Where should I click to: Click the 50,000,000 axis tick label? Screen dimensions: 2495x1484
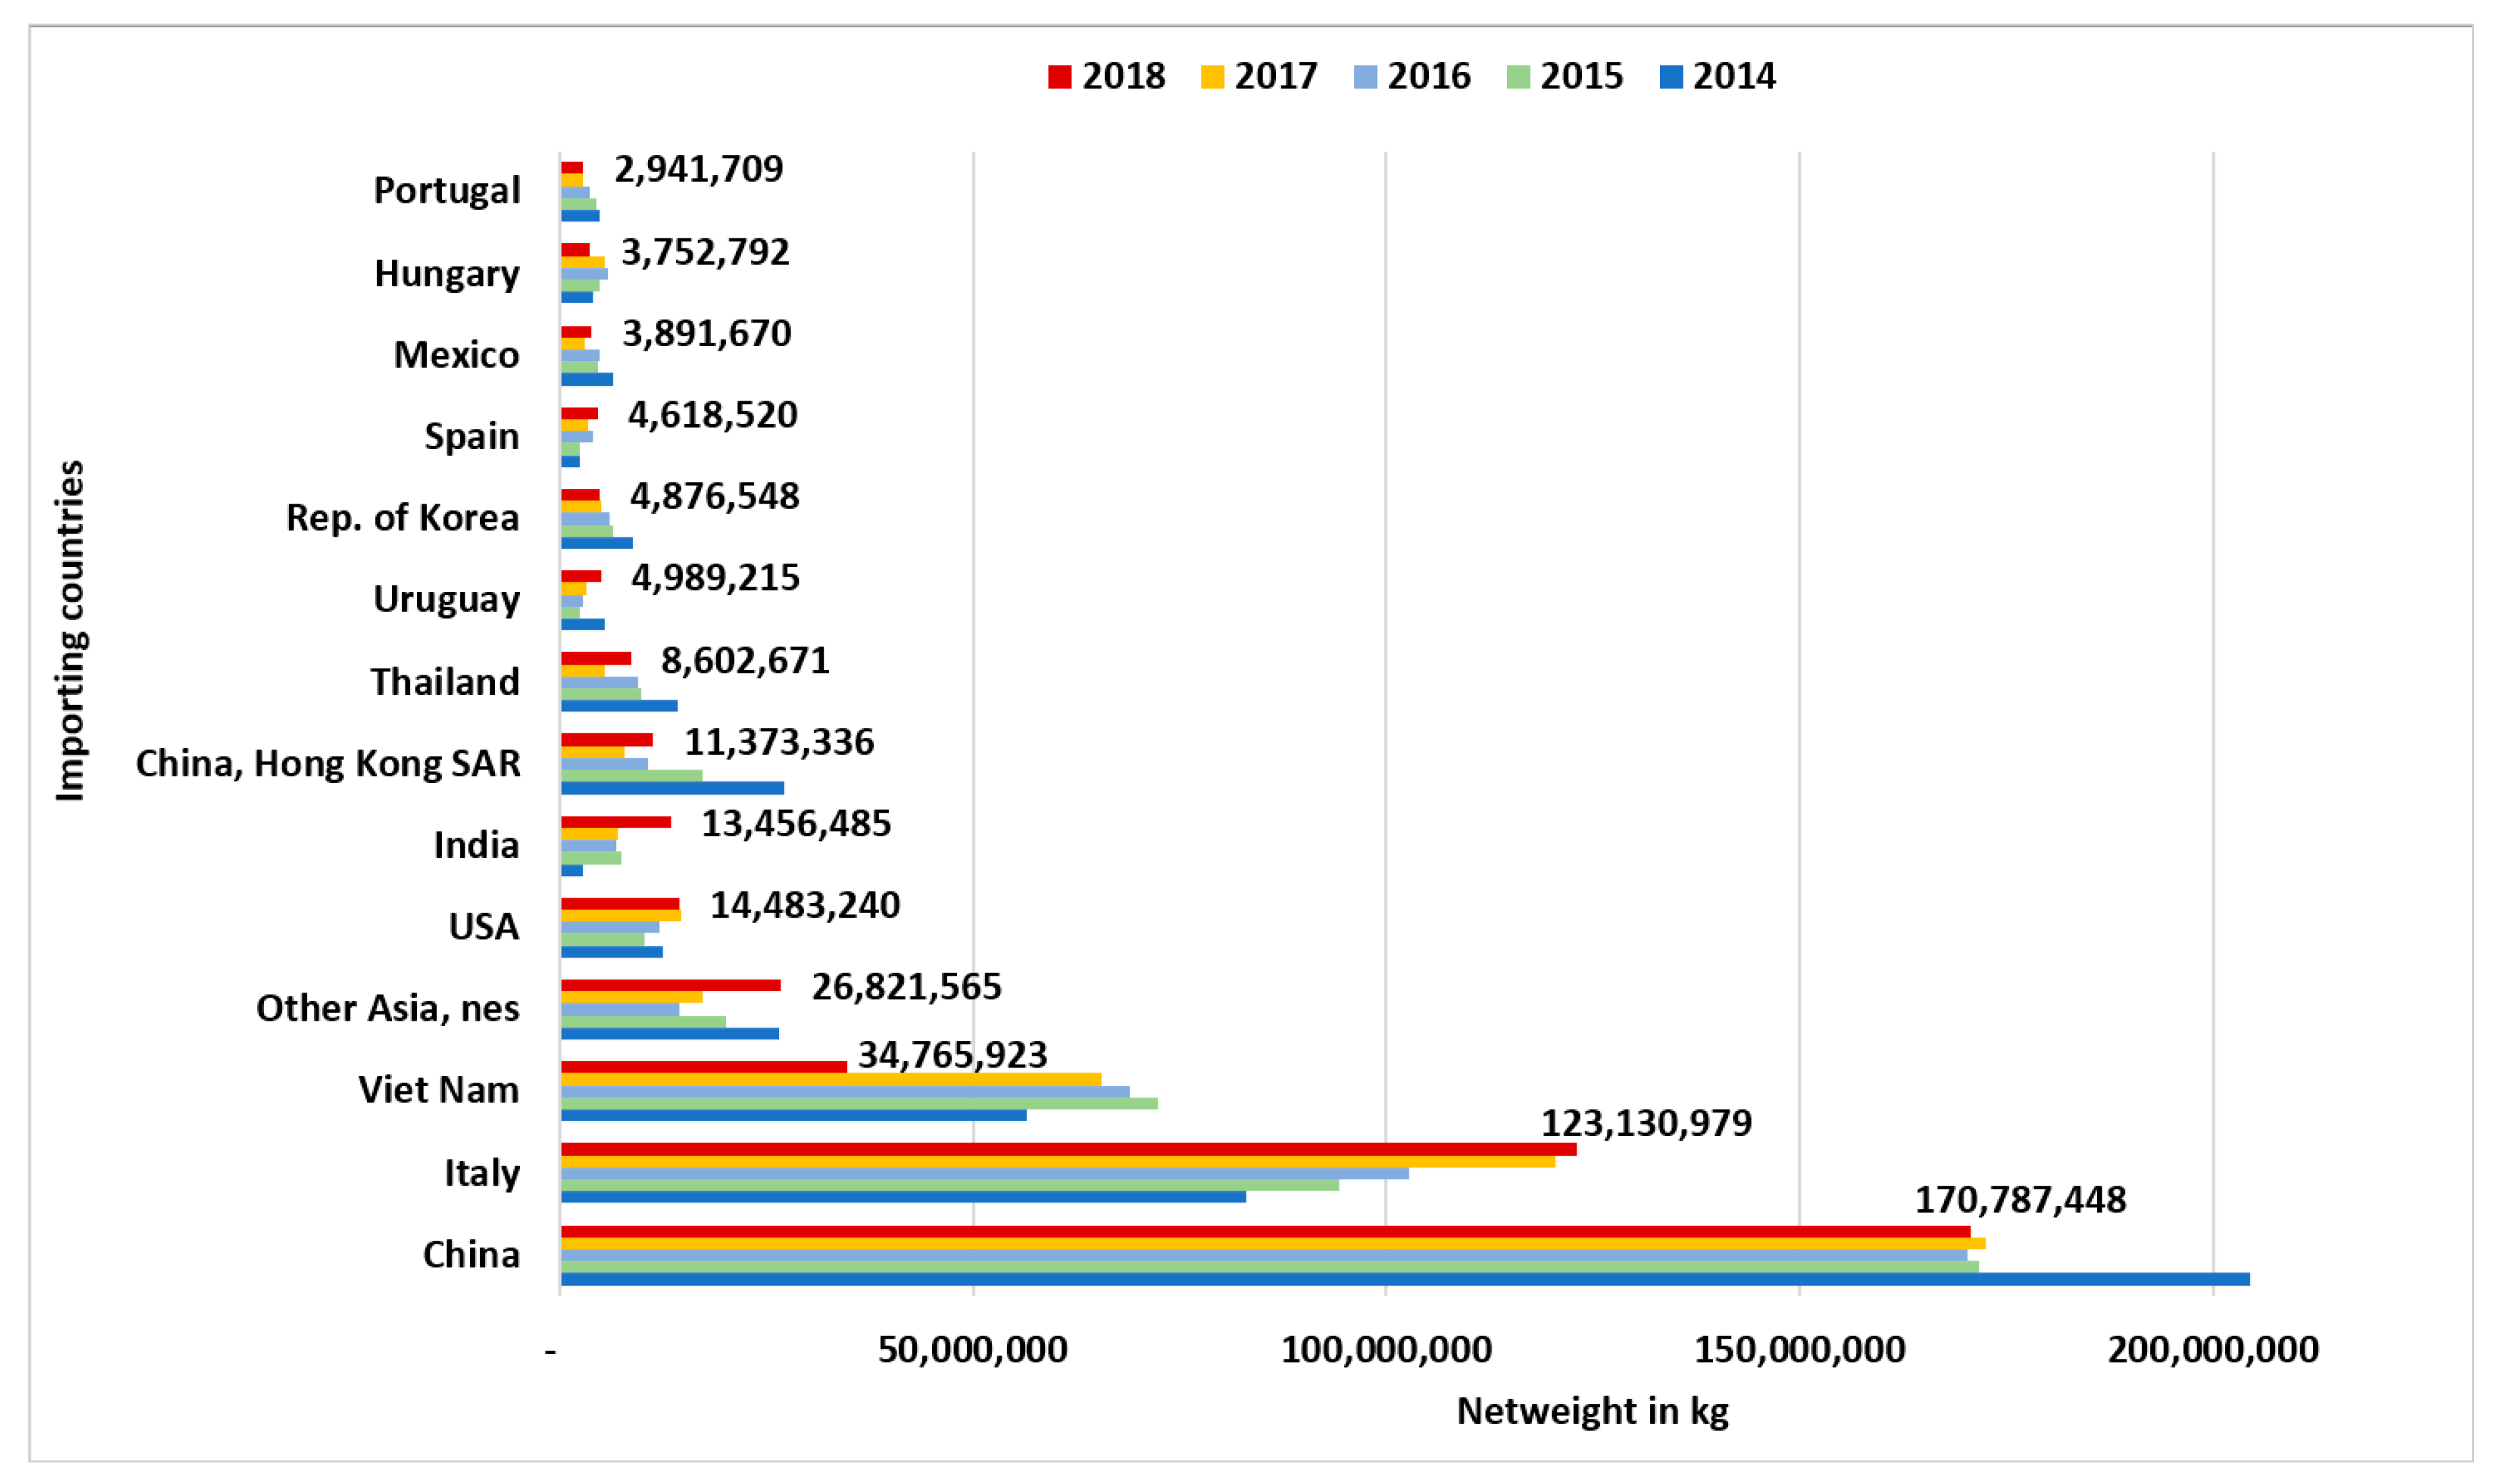coord(973,1351)
